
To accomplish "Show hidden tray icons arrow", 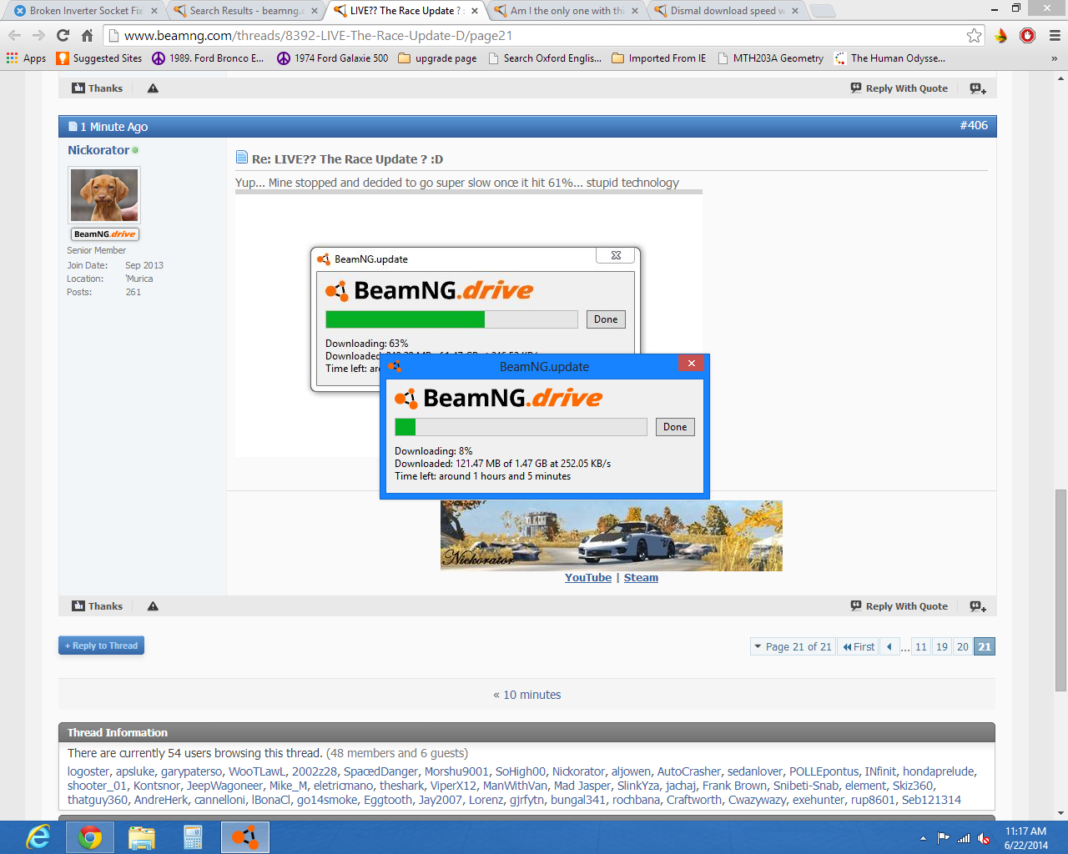I will [923, 838].
